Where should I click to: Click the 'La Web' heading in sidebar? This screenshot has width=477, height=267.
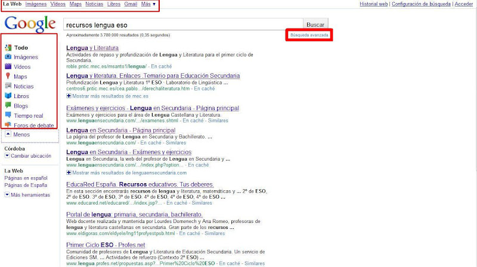point(14,171)
